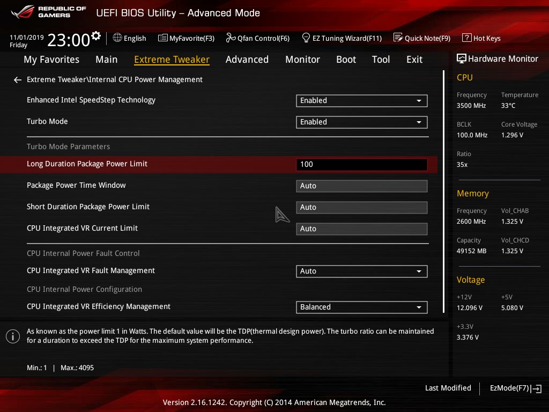This screenshot has height=412, width=549.
Task: Click the Hot Keys question mark icon
Action: tap(467, 38)
